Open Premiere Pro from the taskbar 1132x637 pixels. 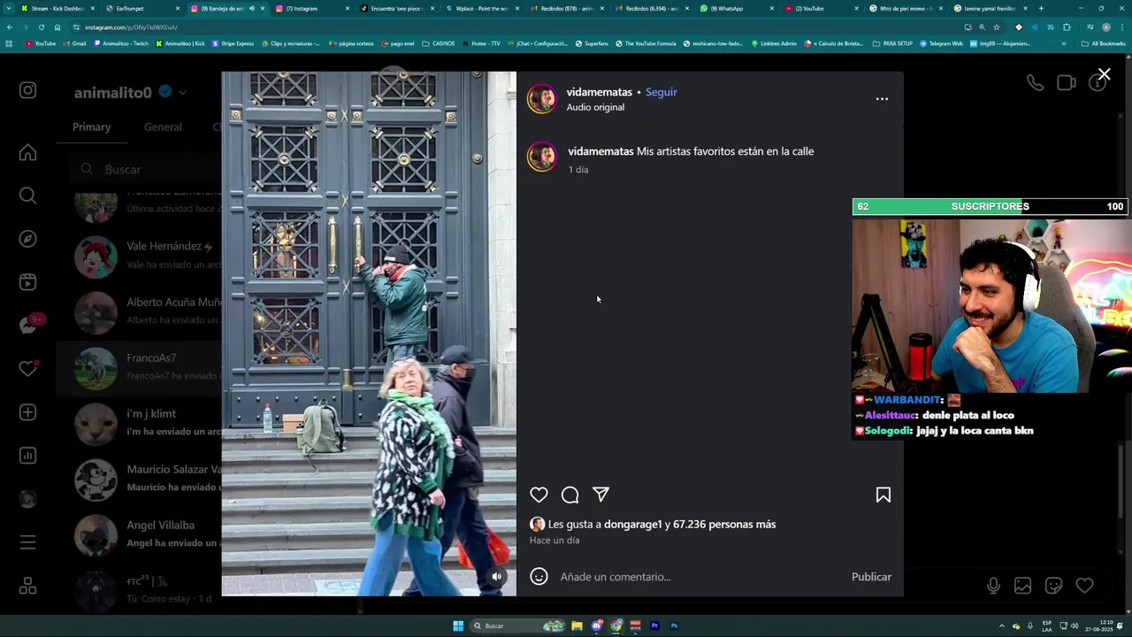[x=654, y=625]
